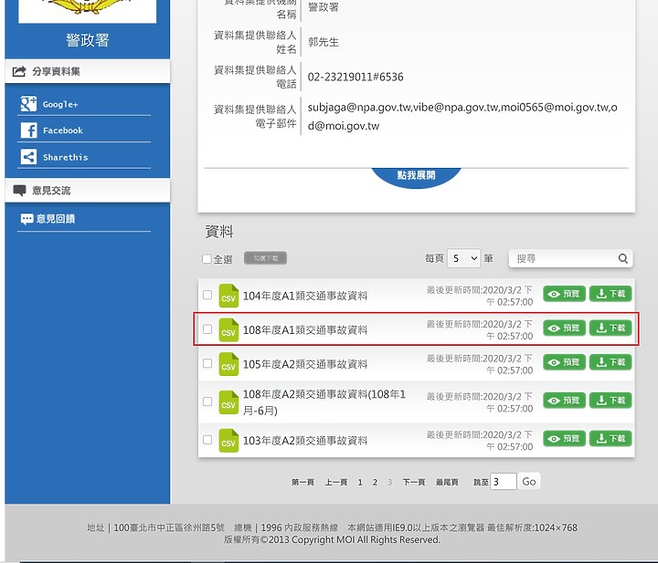Preview 103年度A2類交通事故資料

coord(564,439)
